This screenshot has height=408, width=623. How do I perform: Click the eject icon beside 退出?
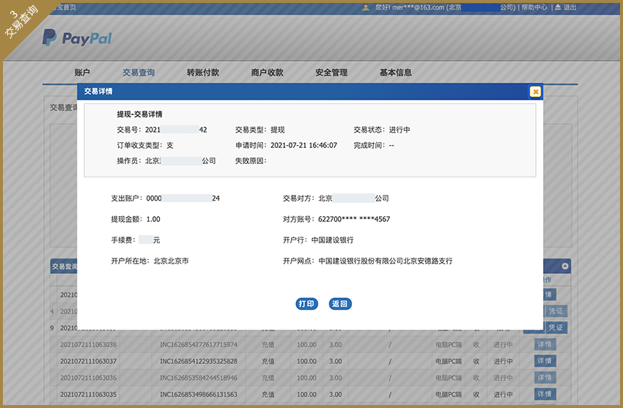pyautogui.click(x=558, y=7)
